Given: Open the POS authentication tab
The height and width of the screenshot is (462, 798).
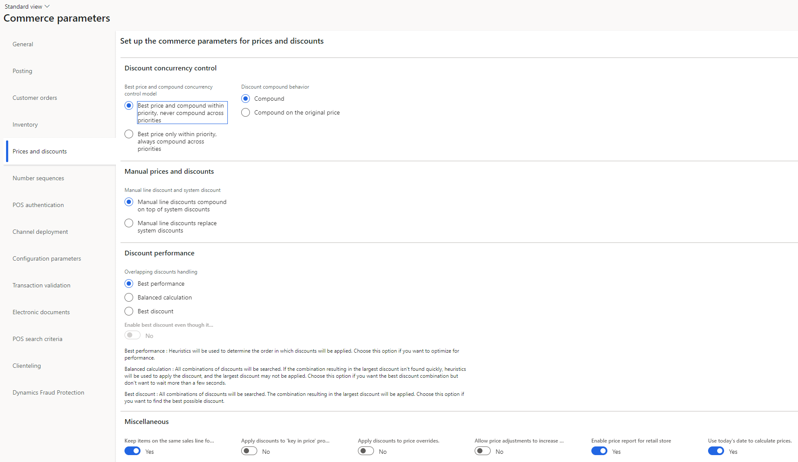Looking at the screenshot, I should point(38,205).
